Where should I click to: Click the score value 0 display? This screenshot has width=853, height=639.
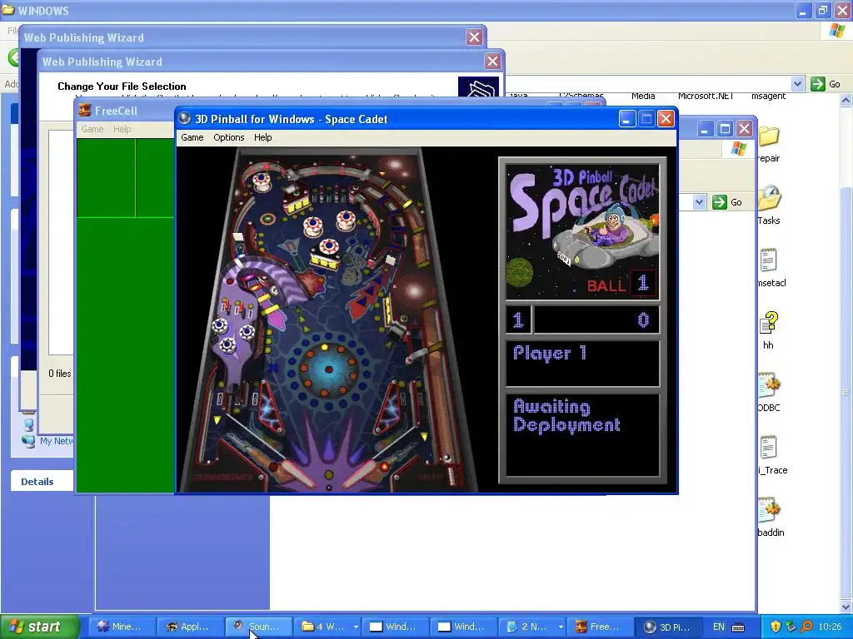tap(642, 319)
